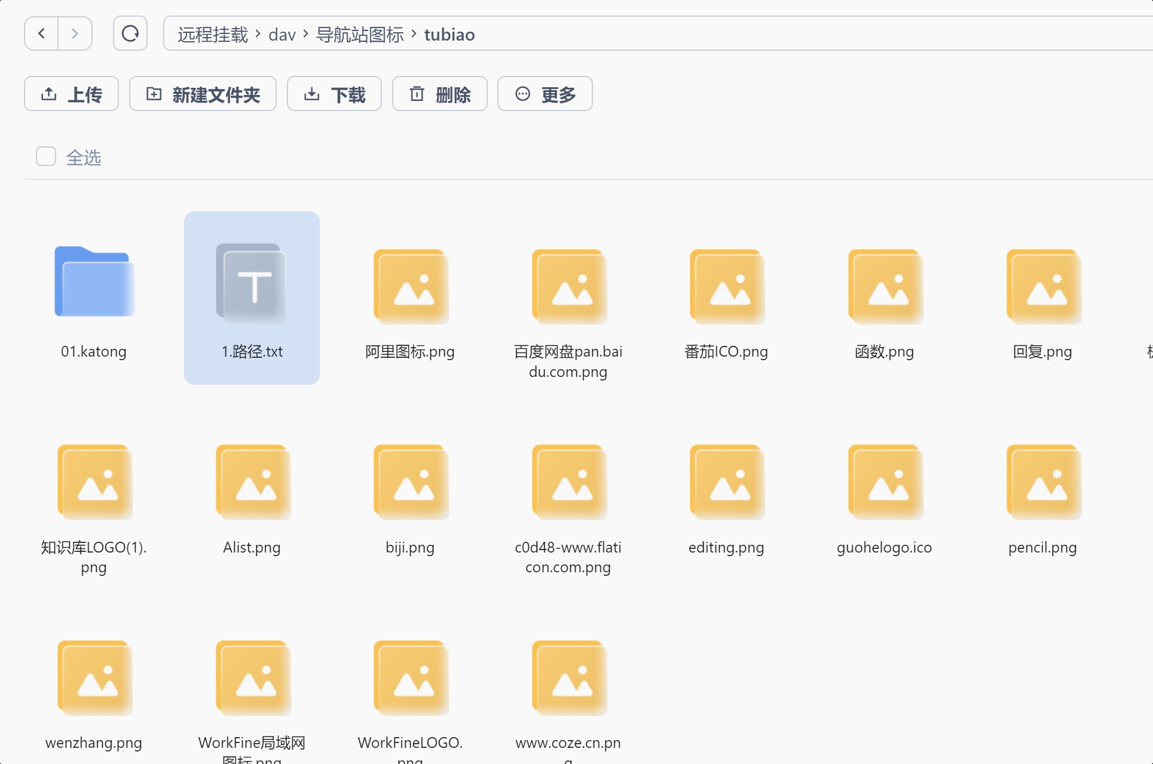
Task: Go back with the left arrow button
Action: point(41,33)
